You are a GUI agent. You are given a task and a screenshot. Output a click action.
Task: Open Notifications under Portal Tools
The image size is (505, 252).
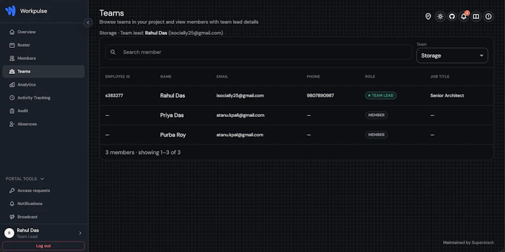coord(44,203)
